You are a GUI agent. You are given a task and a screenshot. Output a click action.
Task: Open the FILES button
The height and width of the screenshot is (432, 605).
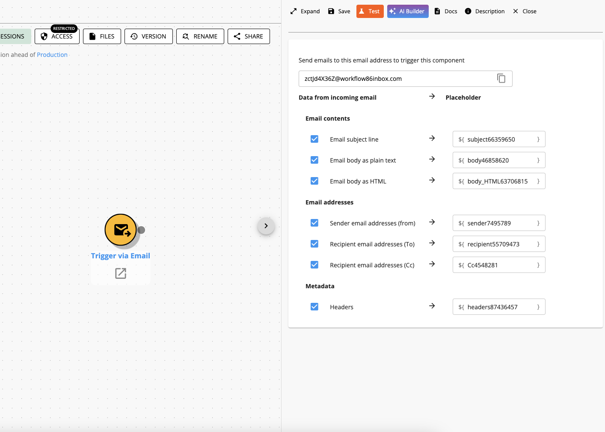102,36
